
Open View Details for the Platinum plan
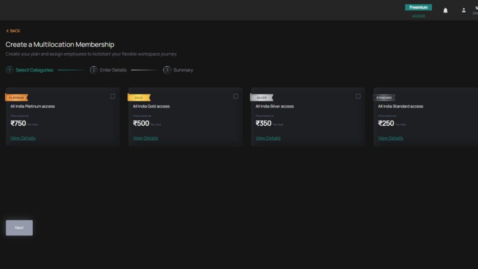click(23, 138)
